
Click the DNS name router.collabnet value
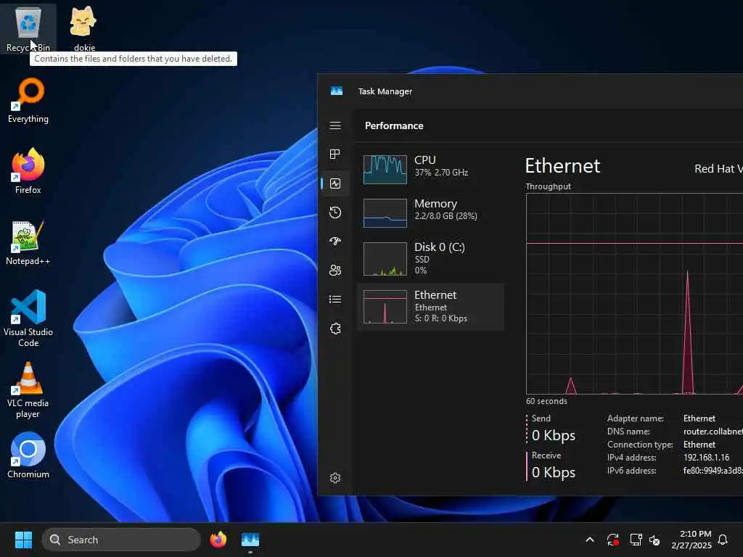coord(713,432)
